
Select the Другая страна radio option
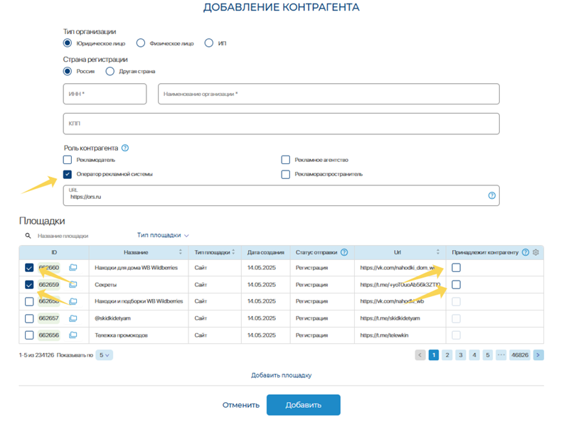coord(110,72)
